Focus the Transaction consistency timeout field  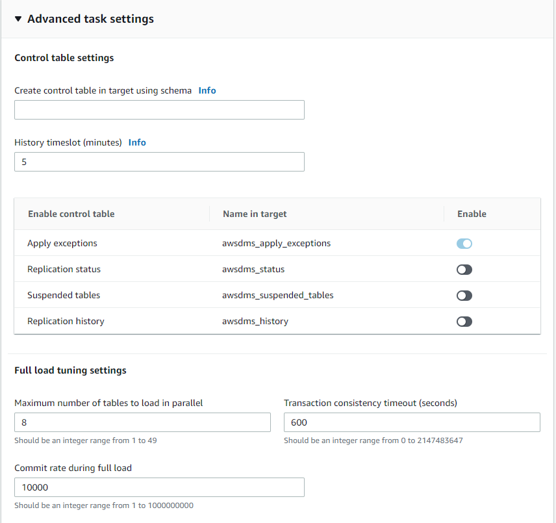[412, 422]
